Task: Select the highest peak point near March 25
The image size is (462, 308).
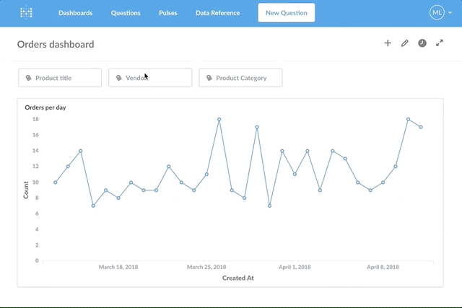Action: click(219, 119)
